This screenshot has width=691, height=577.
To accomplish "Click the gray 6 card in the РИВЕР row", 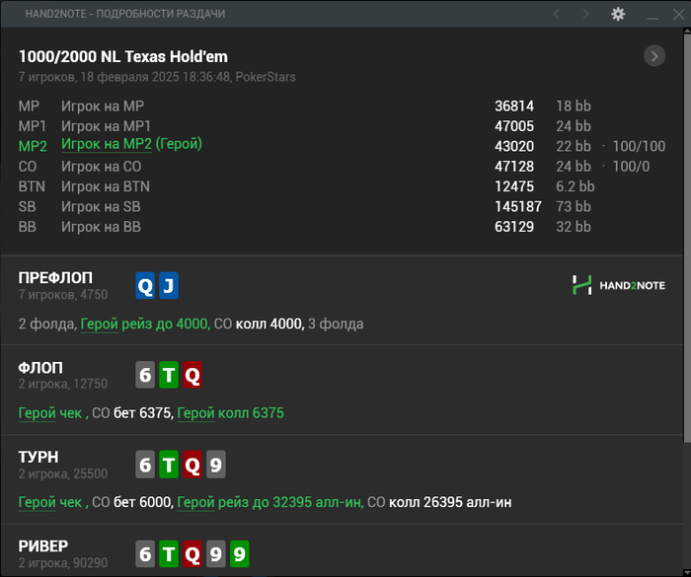I will [145, 553].
